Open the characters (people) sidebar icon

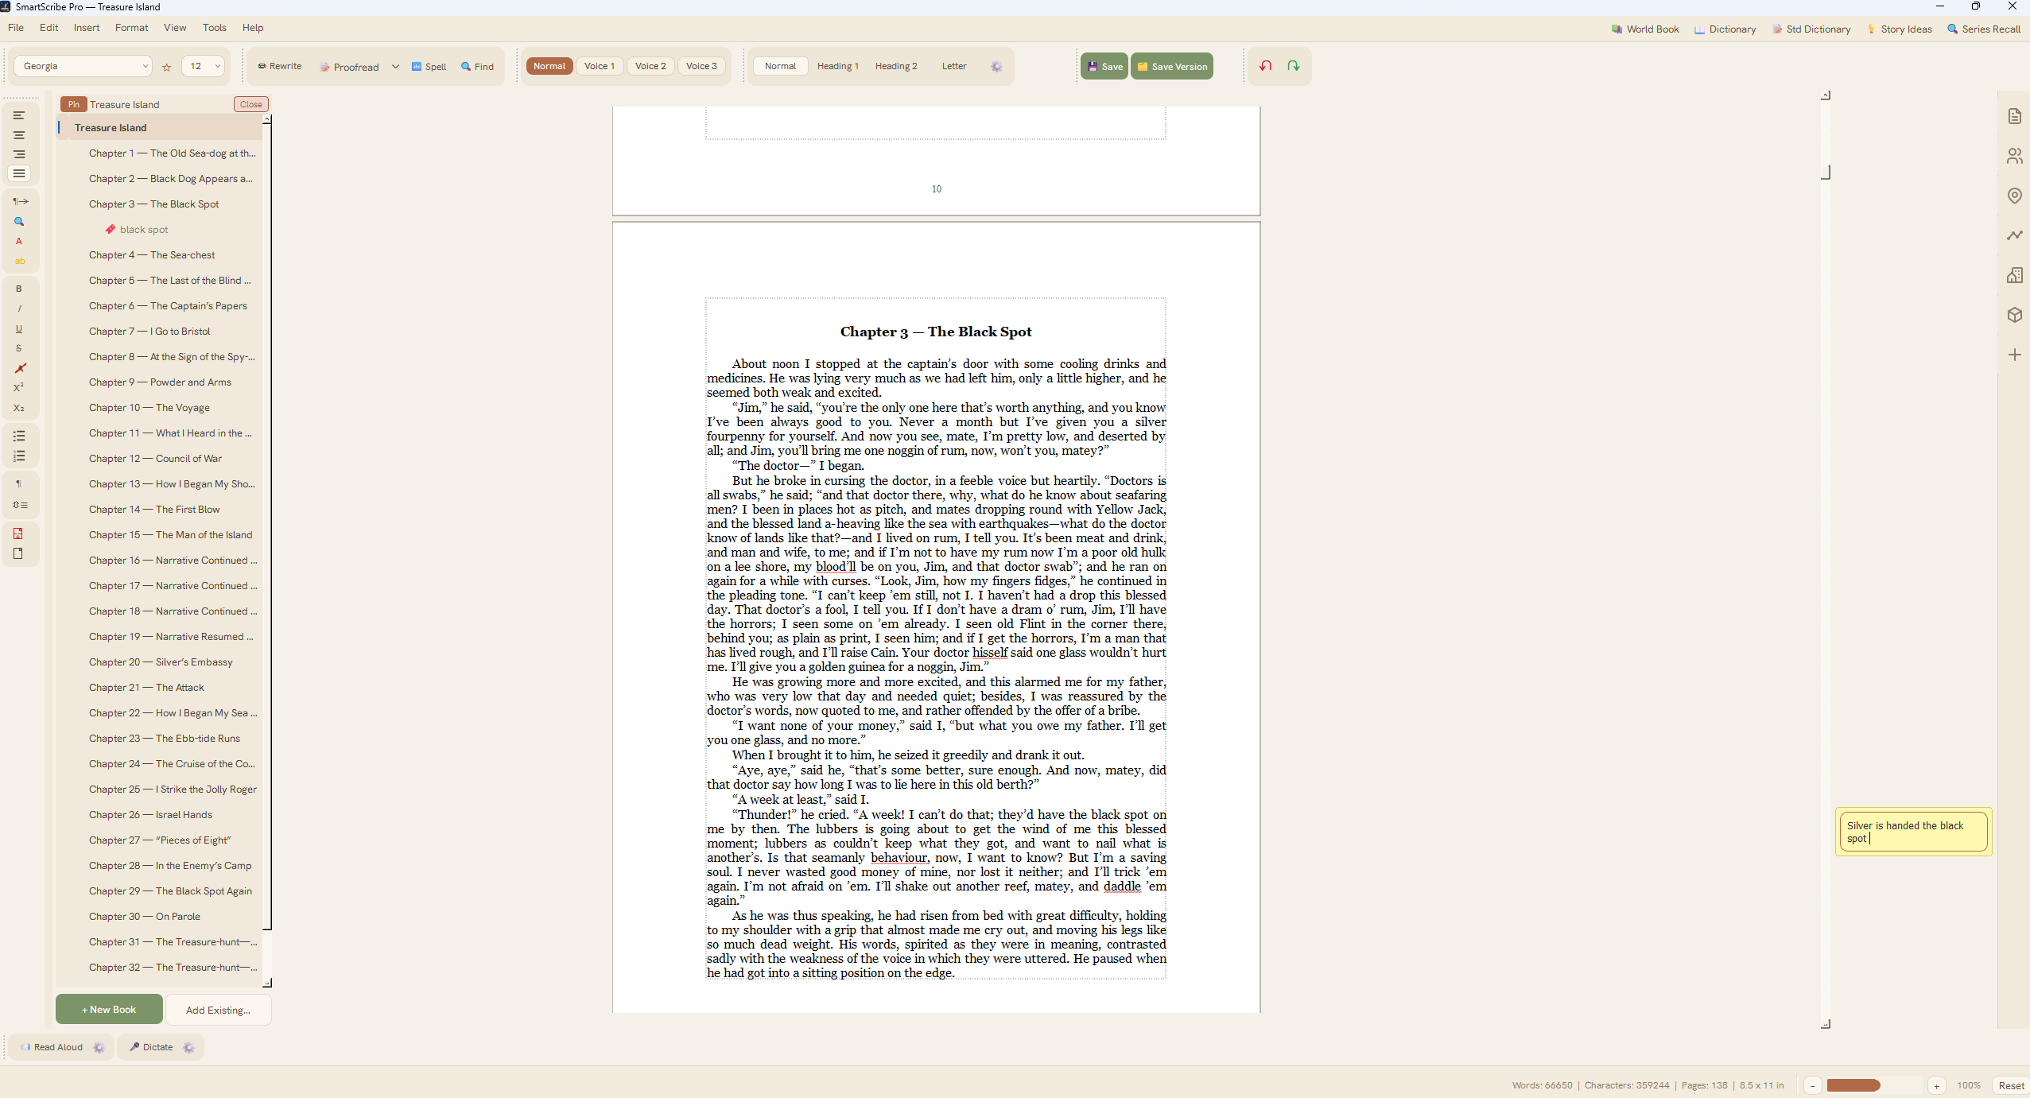point(2014,156)
